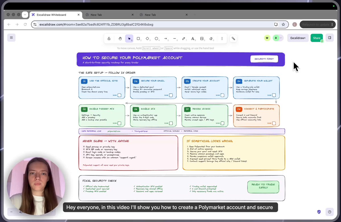Bookmark this page with the star icon
This screenshot has width=341, height=222.
[x=283, y=24]
